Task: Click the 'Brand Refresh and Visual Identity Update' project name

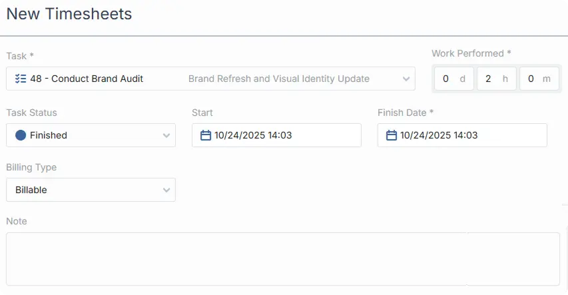Action: coord(278,79)
